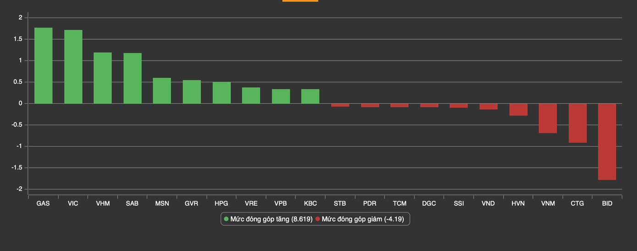Screen dimensions: 637x251
Task: Click the SAB contribution bar
Action: coord(132,78)
